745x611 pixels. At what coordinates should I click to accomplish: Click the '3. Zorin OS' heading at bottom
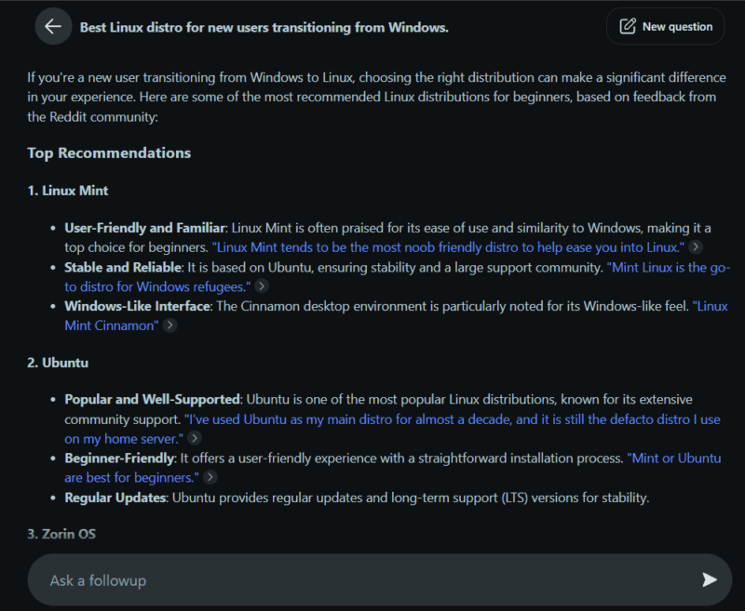(x=62, y=533)
